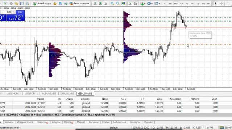Sort orders by Объем column header
This screenshot has height=130, width=232.
[69, 99]
